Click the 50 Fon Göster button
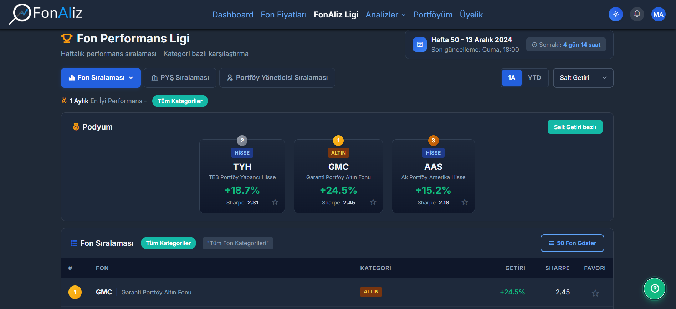The height and width of the screenshot is (309, 676). [x=572, y=243]
